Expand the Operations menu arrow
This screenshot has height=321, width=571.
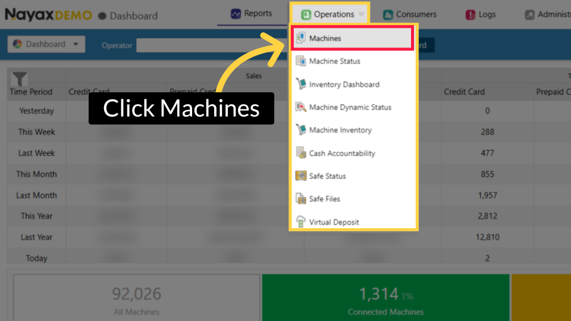coord(362,15)
